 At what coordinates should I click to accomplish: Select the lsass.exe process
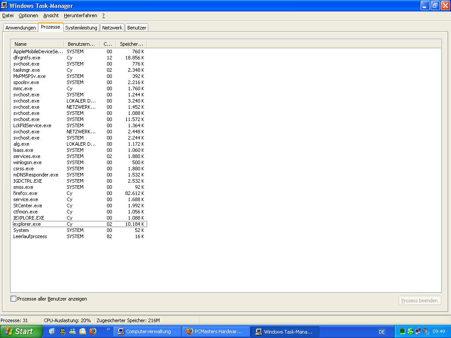click(x=79, y=150)
